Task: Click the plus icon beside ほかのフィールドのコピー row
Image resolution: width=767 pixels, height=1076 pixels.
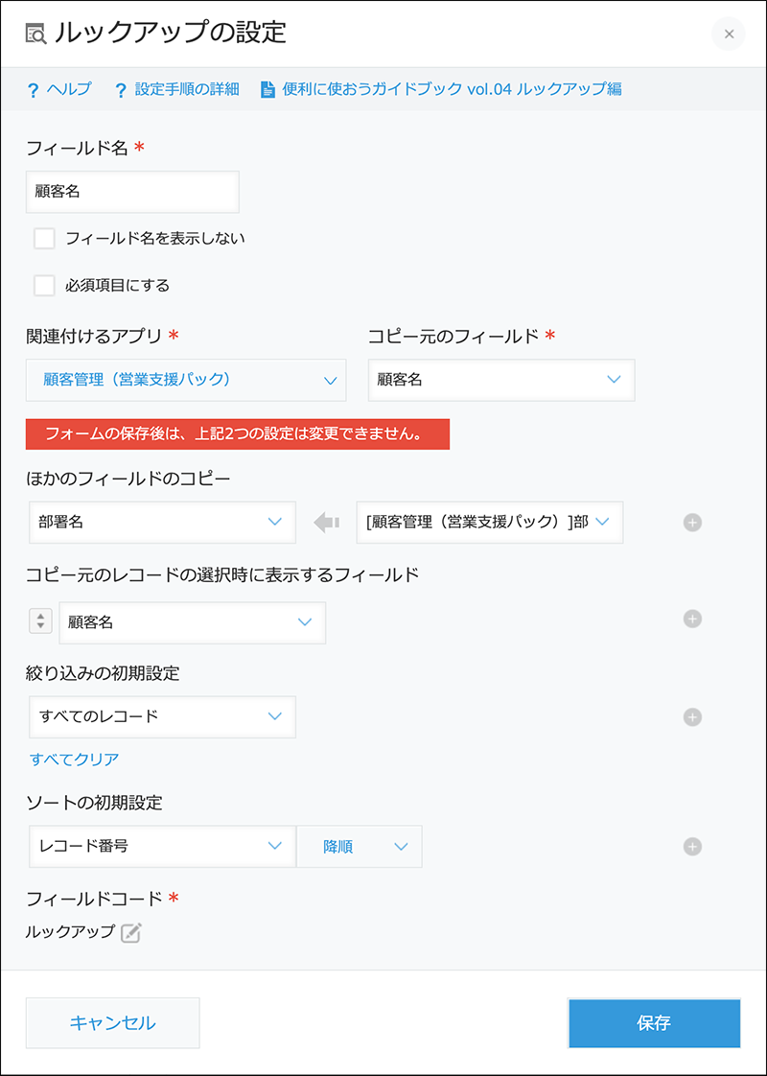Action: 692,522
